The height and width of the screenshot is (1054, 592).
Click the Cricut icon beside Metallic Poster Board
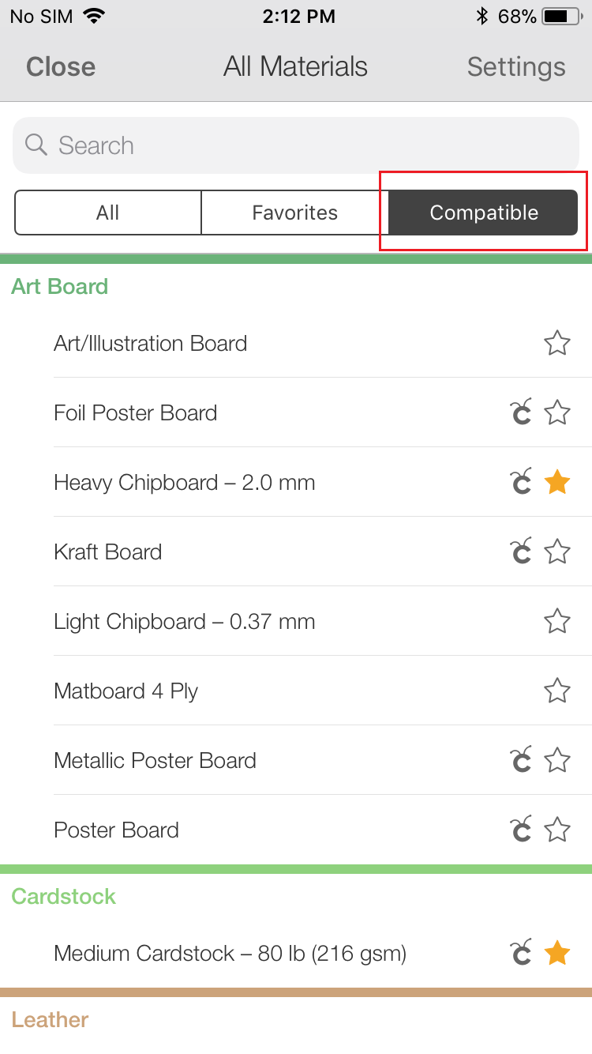[521, 760]
